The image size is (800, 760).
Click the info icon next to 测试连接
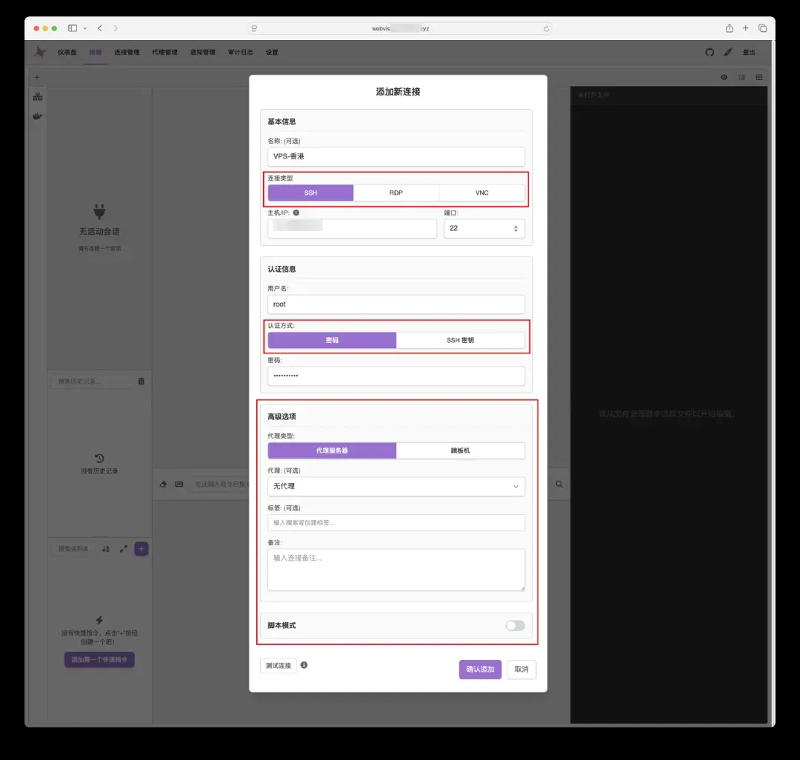(304, 665)
